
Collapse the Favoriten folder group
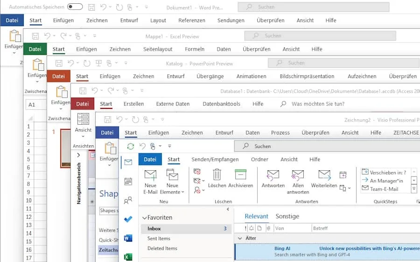145,218
